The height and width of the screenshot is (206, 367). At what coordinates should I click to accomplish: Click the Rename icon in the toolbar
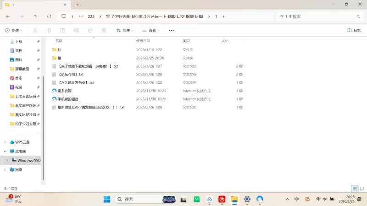click(x=76, y=30)
